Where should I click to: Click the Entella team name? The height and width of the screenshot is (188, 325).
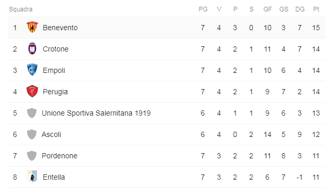click(54, 177)
